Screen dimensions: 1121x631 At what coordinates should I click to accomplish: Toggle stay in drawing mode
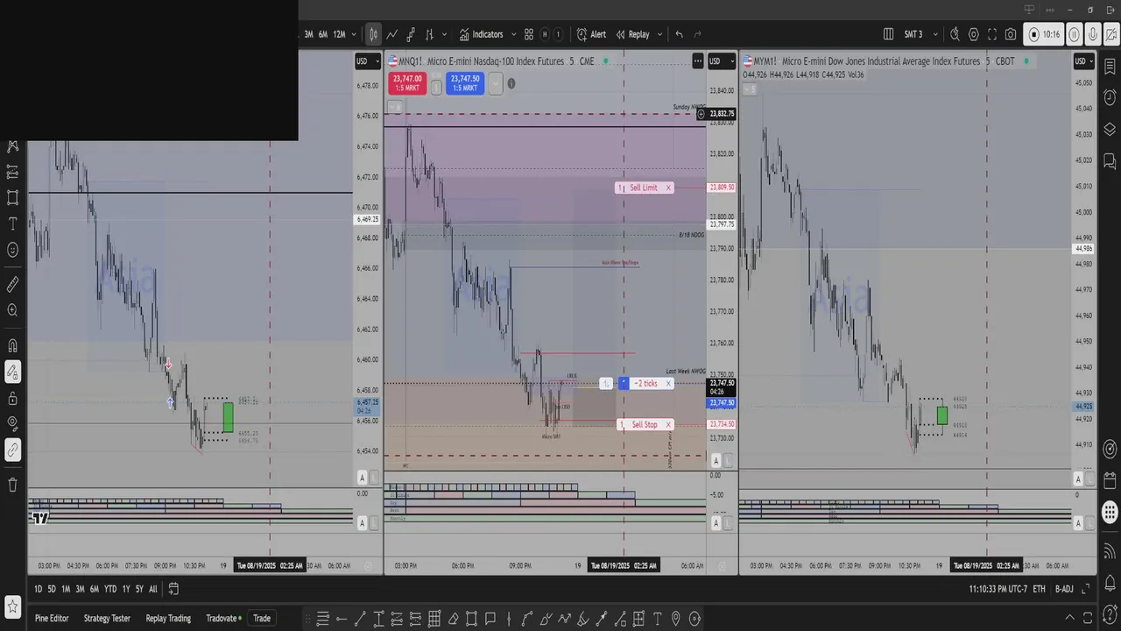12,372
